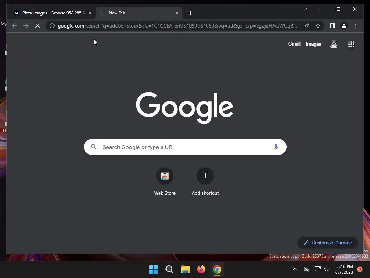Open a new tab with plus button
This screenshot has height=278, width=370.
[x=190, y=13]
